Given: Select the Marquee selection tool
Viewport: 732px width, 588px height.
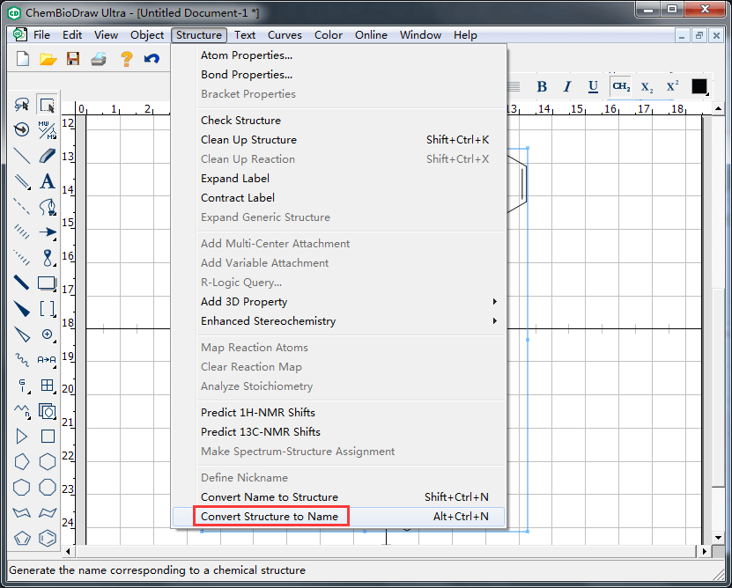Looking at the screenshot, I should [x=48, y=105].
